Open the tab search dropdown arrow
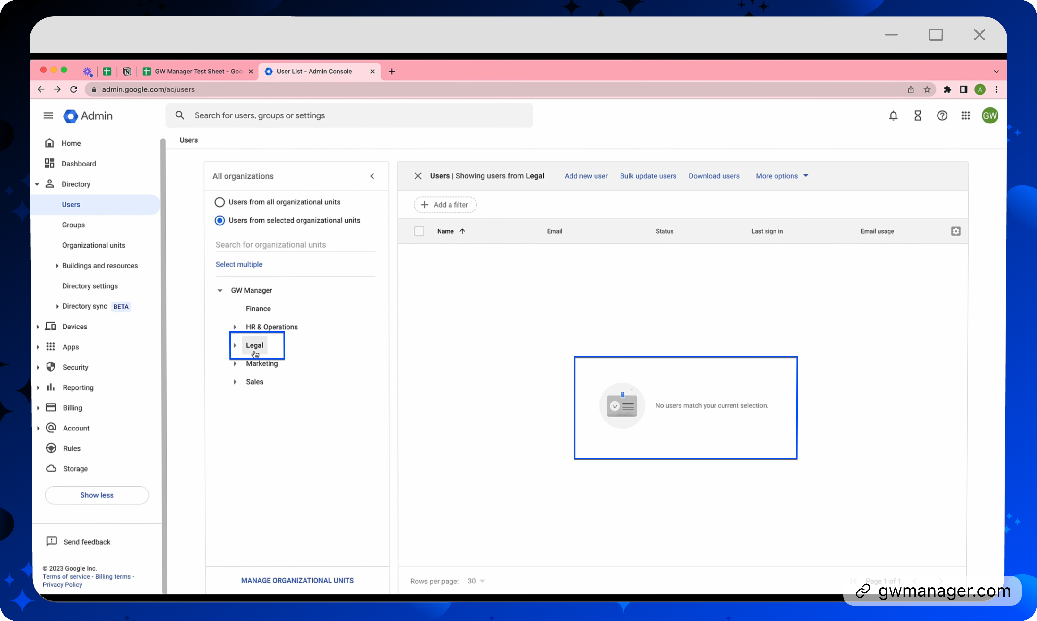This screenshot has width=1037, height=621. pos(996,72)
